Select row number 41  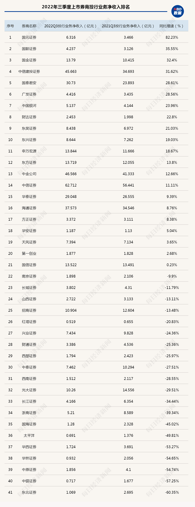point(10,492)
